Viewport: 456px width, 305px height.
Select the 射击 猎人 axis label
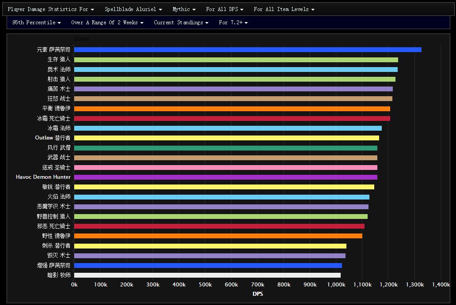[59, 79]
